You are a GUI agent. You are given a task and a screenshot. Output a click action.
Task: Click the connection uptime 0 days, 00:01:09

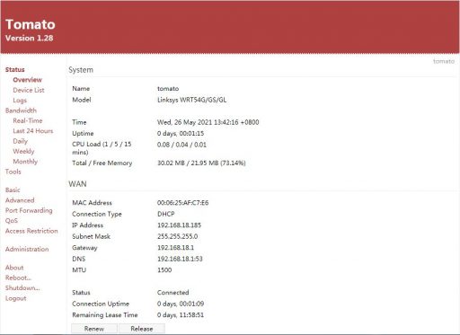tap(181, 304)
